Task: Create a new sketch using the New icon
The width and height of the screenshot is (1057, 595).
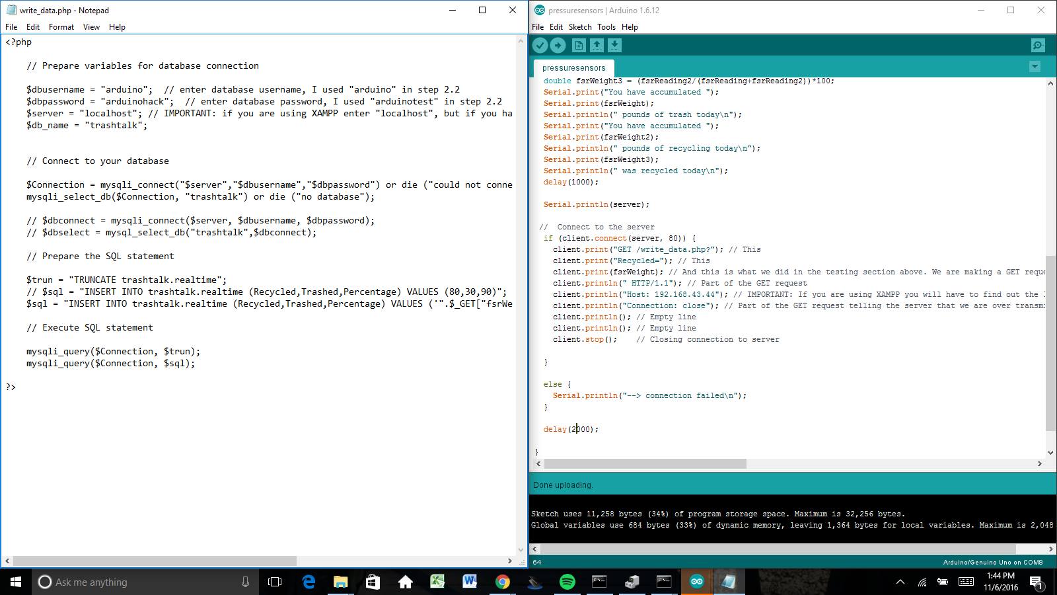Action: pyautogui.click(x=579, y=45)
